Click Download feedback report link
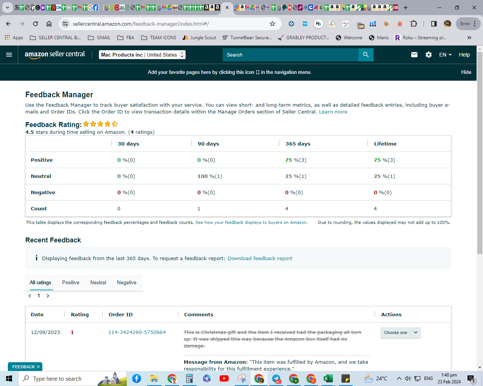The width and height of the screenshot is (483, 386). (x=260, y=259)
